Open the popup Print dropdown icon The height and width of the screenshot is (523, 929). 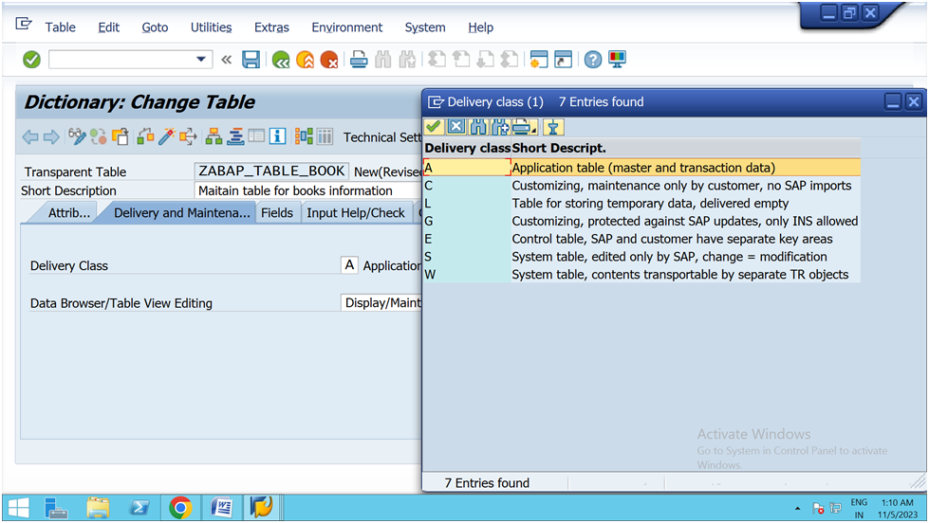(525, 127)
